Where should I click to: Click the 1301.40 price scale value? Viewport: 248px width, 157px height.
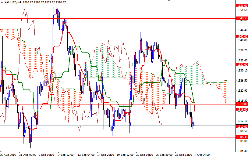coord(242,151)
